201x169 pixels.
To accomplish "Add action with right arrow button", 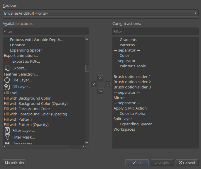I will (x=108, y=85).
